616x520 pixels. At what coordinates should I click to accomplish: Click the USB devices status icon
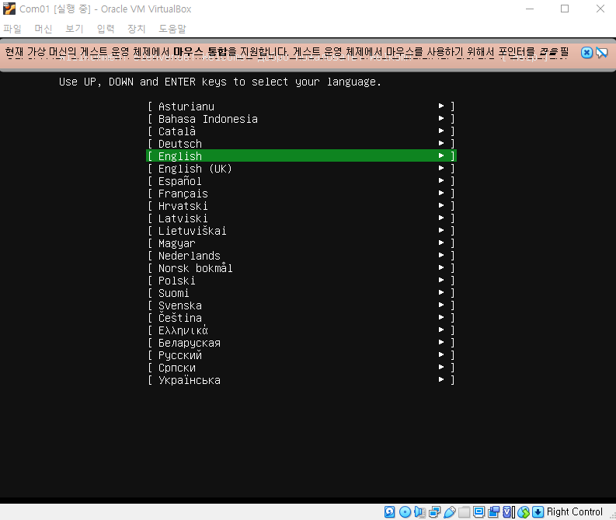pos(450,511)
